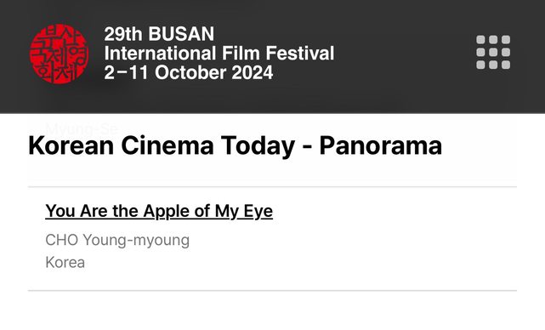Viewport: 545px width, 330px height.
Task: Open the You Are the Apple of My Eye link
Action: [159, 211]
